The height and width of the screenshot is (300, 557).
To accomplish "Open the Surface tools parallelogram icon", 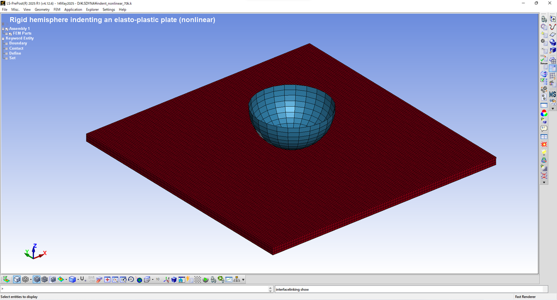I will pos(553,35).
